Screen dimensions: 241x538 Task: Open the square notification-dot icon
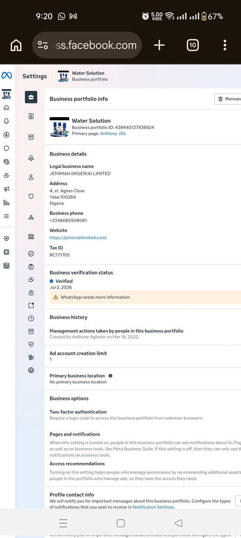tap(31, 305)
